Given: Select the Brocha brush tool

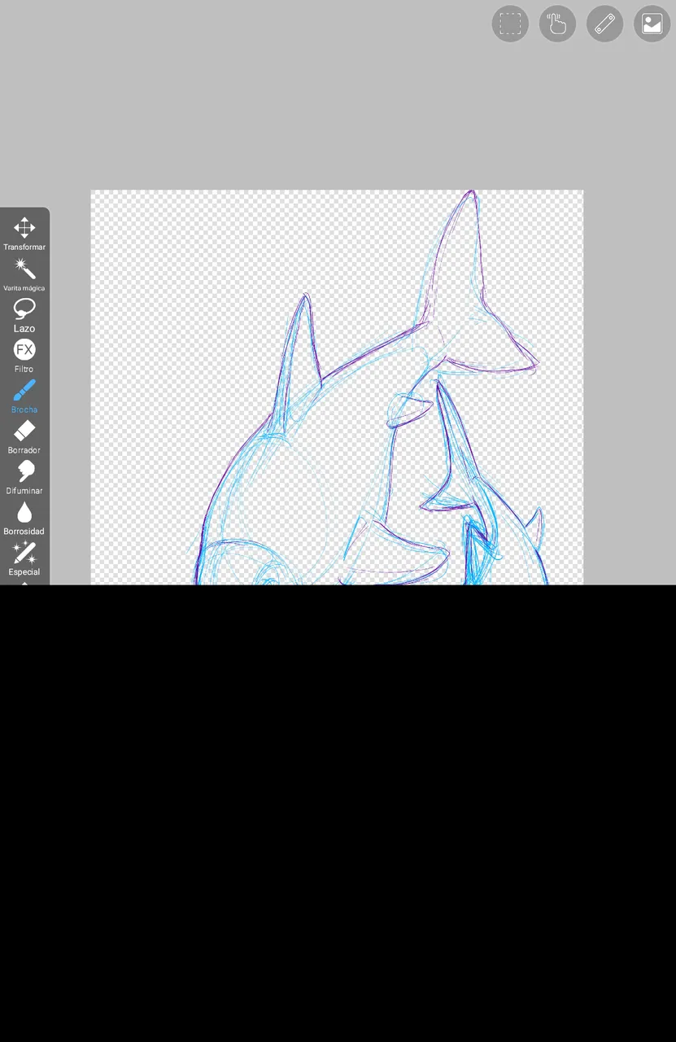Looking at the screenshot, I should tap(24, 396).
